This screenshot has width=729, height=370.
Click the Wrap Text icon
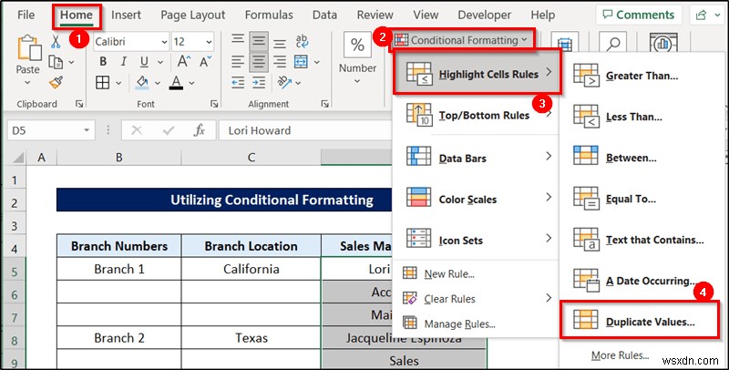pyautogui.click(x=302, y=41)
